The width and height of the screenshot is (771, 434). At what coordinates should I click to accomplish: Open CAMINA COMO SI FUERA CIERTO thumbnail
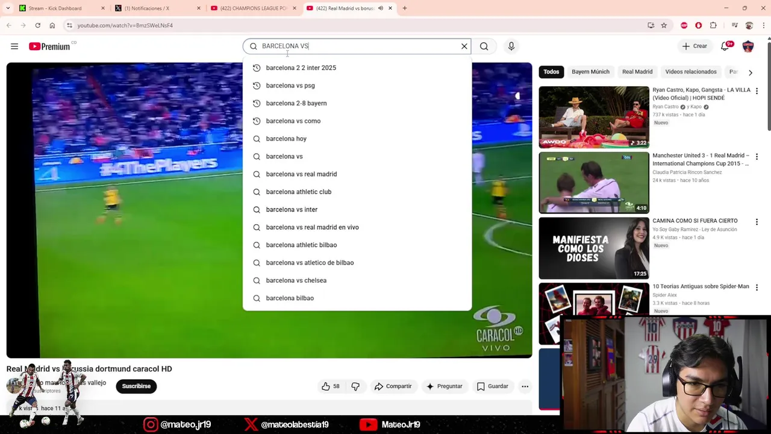point(594,248)
